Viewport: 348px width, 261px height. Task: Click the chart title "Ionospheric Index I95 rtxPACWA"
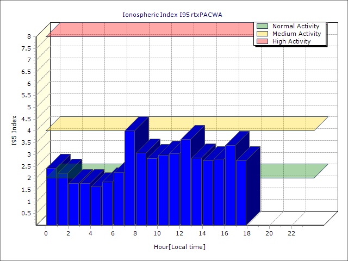(173, 15)
